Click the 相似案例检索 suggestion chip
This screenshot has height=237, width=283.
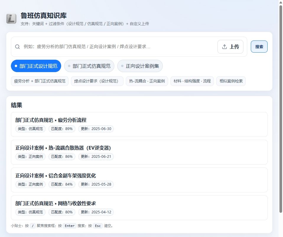click(x=231, y=81)
